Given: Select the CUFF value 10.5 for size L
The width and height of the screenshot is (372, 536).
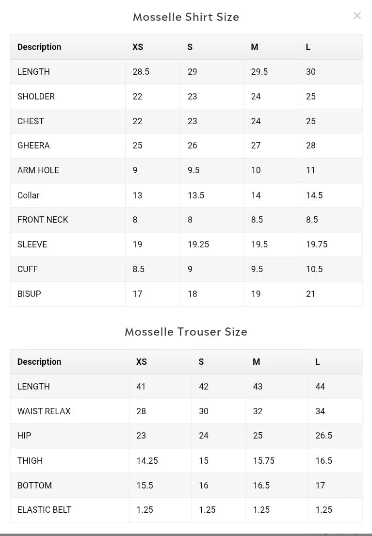Looking at the screenshot, I should tap(314, 269).
